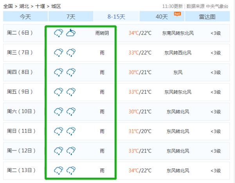Click daytime rain icon for 周二（6日）
235x183 pixels.
click(58, 33)
